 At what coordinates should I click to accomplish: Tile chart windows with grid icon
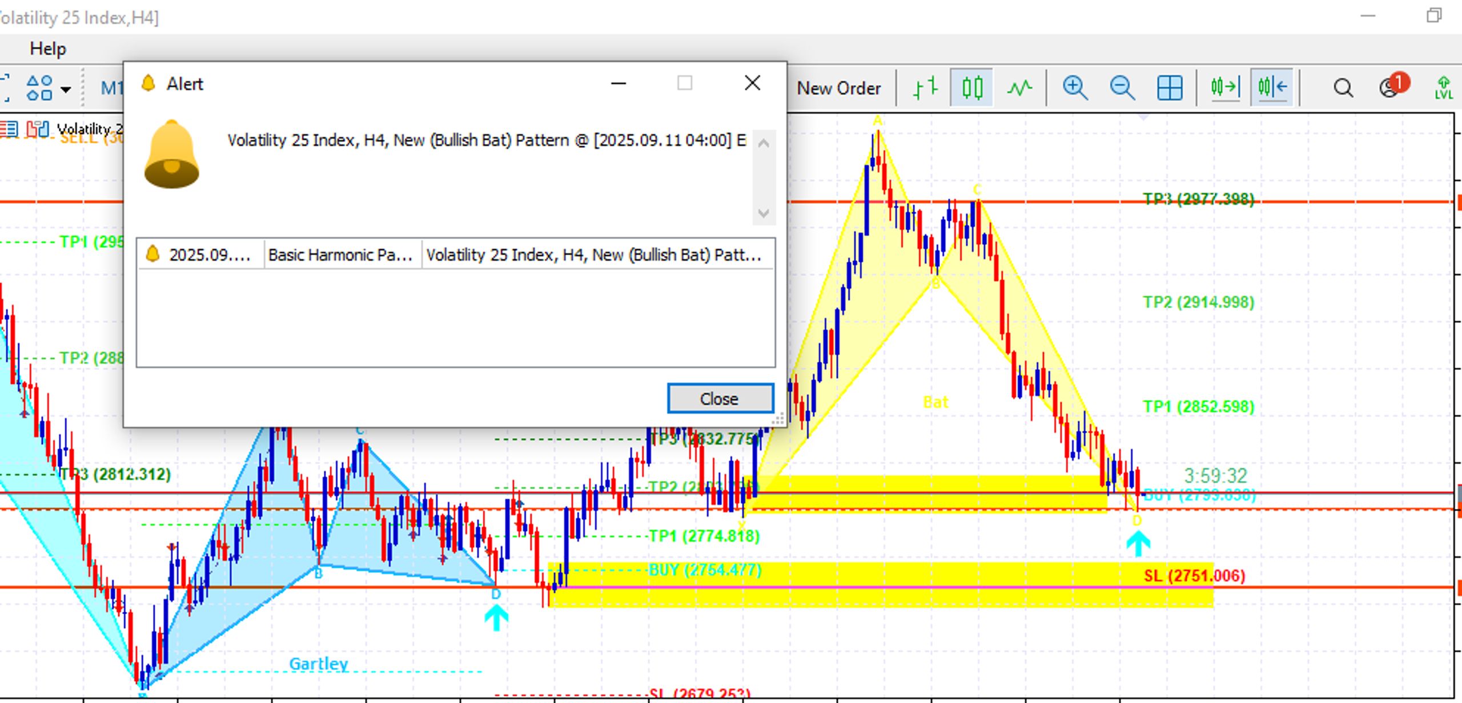pyautogui.click(x=1169, y=88)
